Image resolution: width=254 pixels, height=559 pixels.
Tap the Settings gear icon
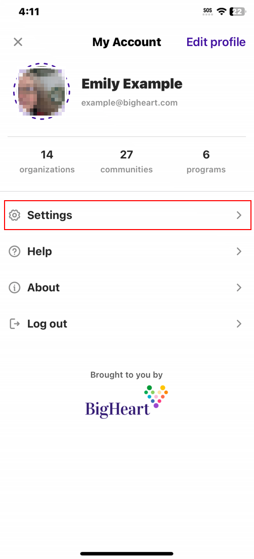point(15,215)
